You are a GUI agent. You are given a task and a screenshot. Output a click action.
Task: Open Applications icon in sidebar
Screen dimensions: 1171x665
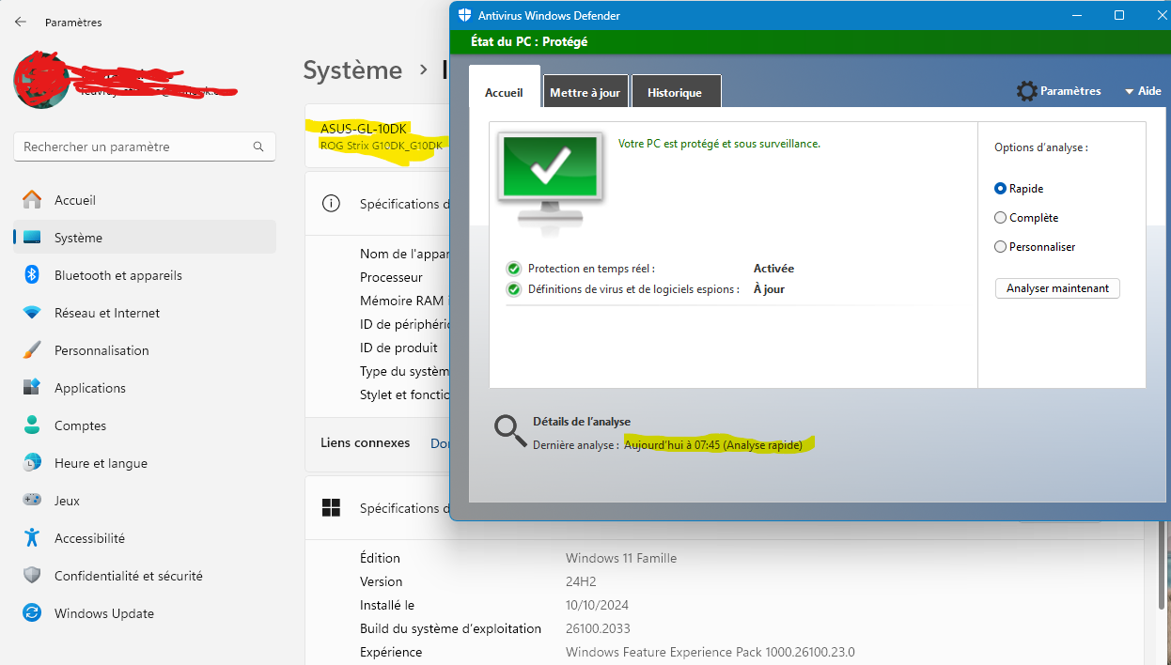click(32, 388)
